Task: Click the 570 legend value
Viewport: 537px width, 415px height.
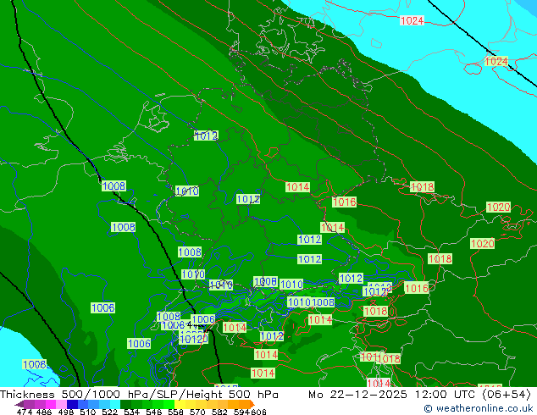Action: 197,412
